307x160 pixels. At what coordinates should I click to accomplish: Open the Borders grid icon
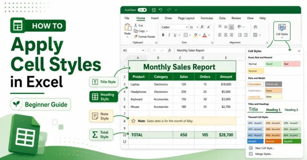click(185, 35)
